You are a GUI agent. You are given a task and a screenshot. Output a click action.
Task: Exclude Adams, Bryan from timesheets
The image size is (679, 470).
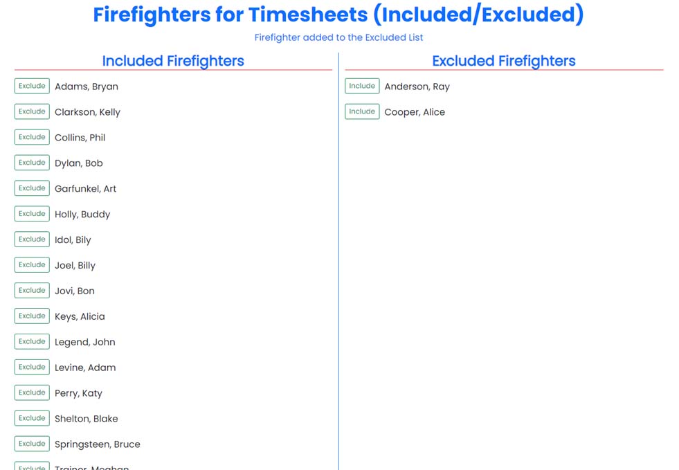coord(31,86)
